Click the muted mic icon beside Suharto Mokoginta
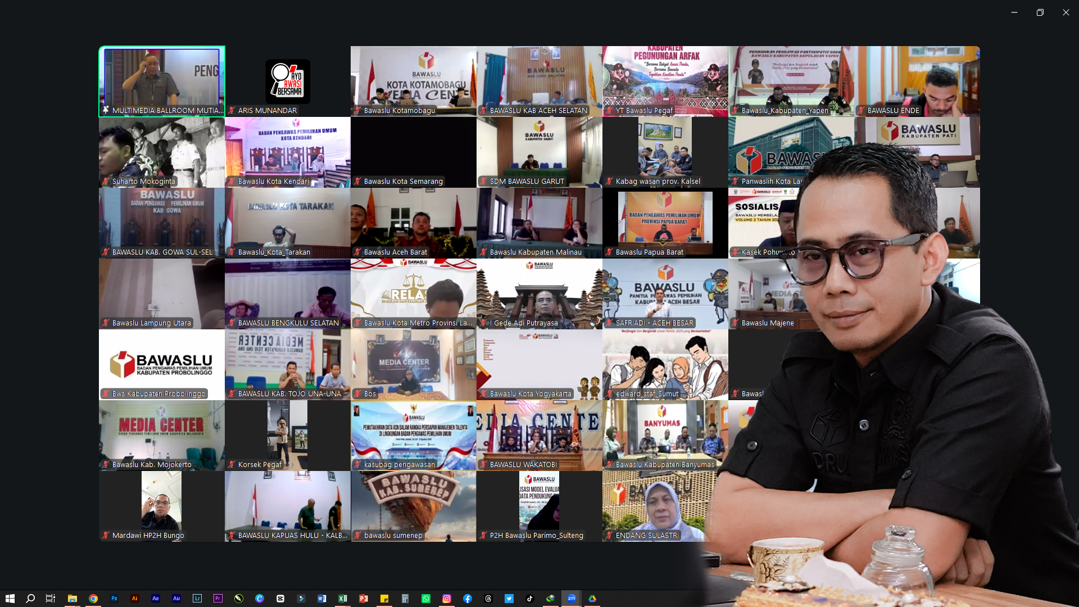Screen dimensions: 1079x607 (x=106, y=182)
